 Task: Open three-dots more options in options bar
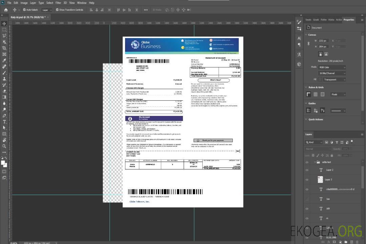[146, 10]
